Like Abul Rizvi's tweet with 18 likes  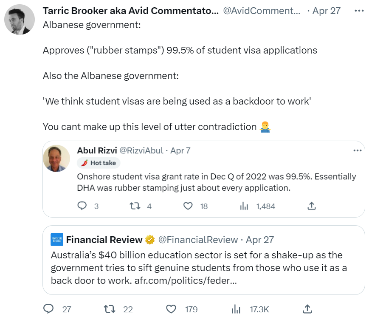(x=188, y=206)
